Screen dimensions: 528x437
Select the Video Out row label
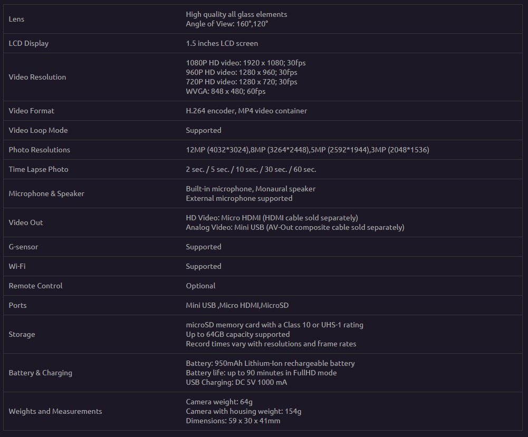point(26,222)
